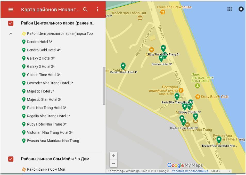The height and width of the screenshot is (175, 246).
Task: Uncheck the Районы рынков Сом Мой и Чо Дам checkbox
Action: (11, 159)
